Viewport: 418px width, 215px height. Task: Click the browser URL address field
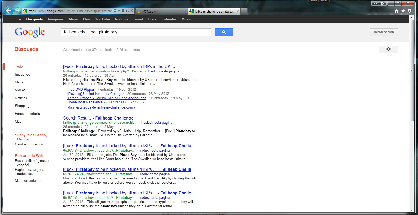click(70, 11)
